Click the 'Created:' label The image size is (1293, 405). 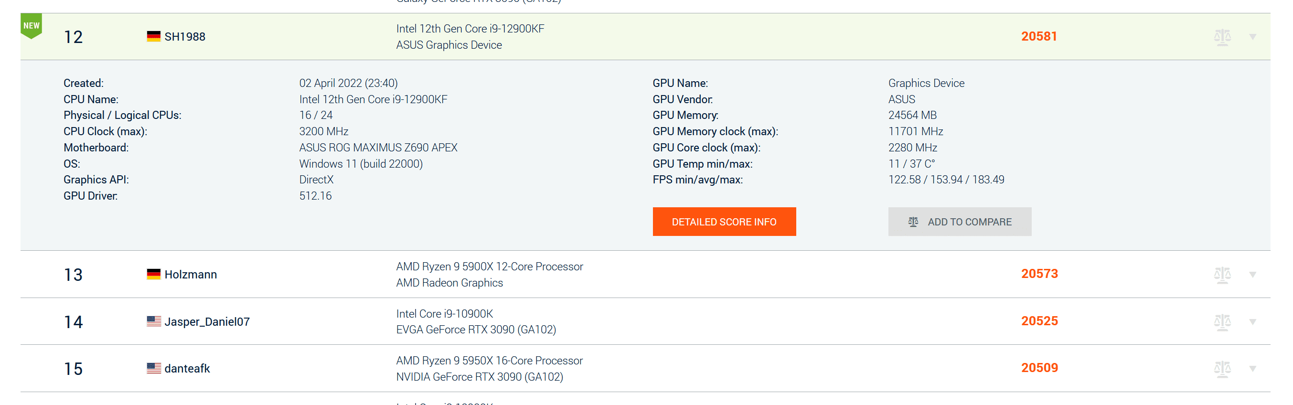click(x=83, y=83)
